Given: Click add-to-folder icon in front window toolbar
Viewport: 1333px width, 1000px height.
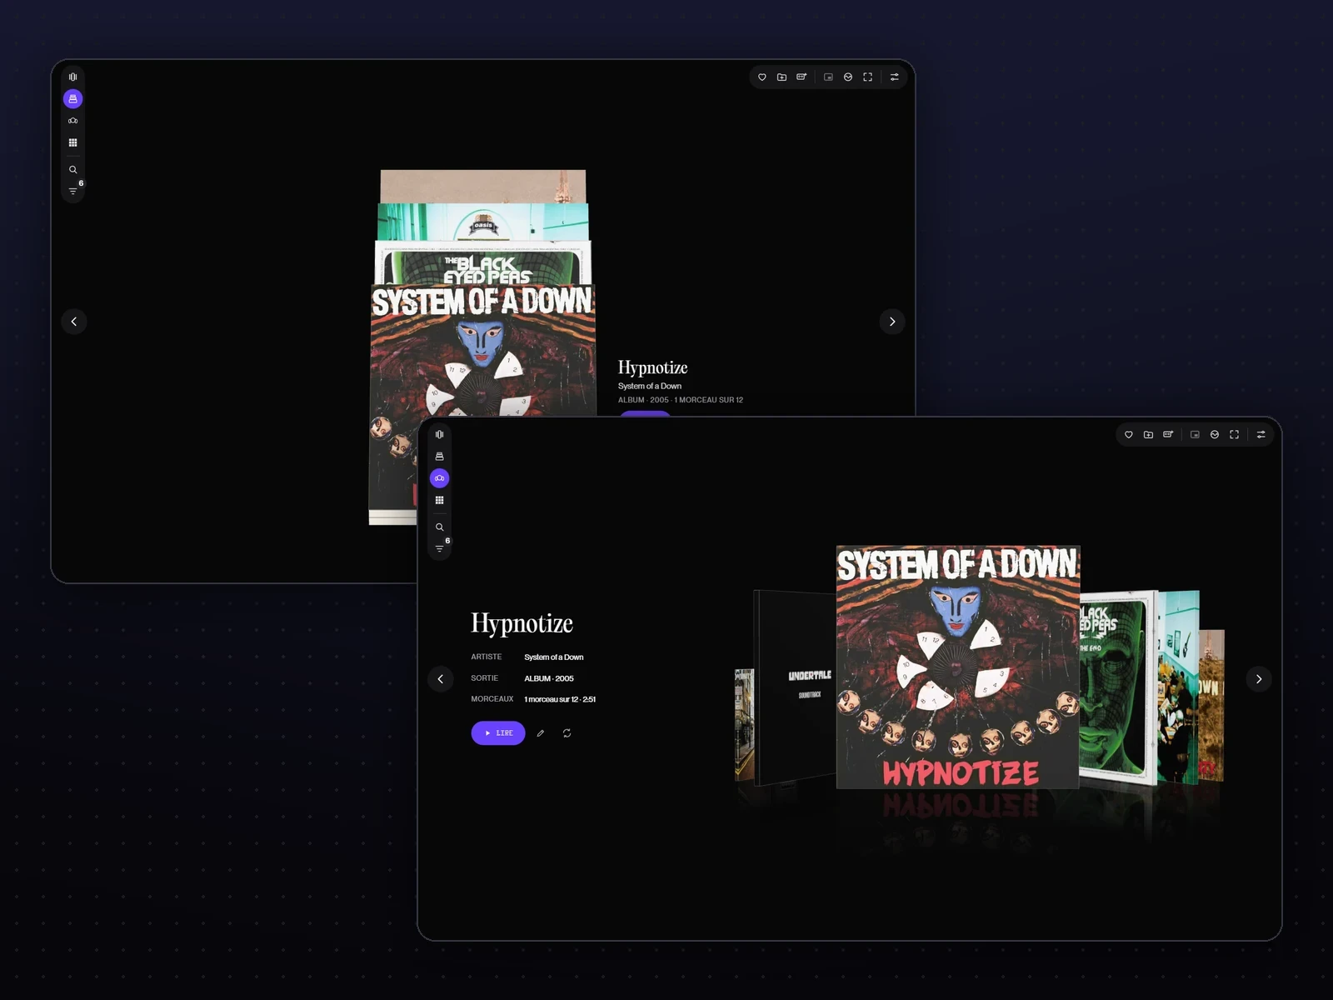Looking at the screenshot, I should (1148, 434).
